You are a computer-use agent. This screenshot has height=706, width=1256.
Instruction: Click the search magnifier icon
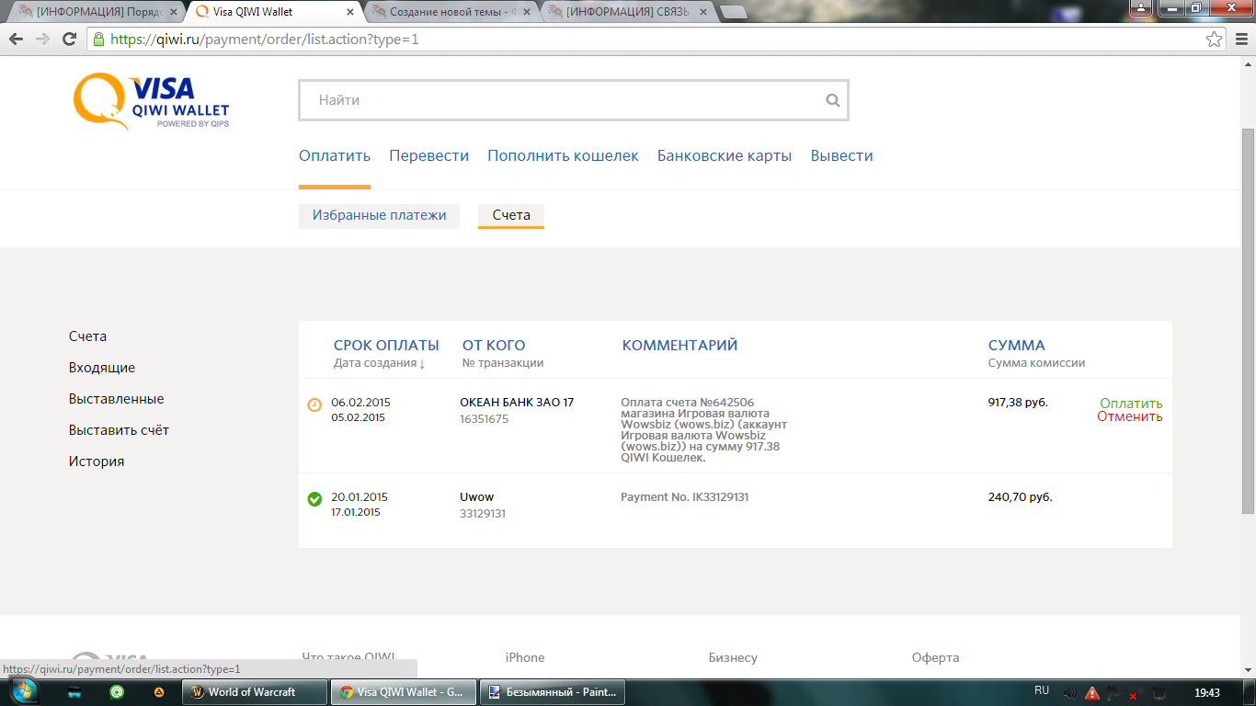click(832, 101)
